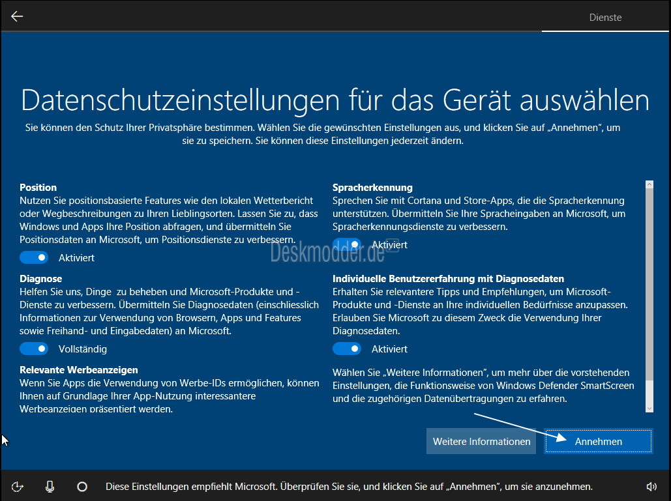Click the Diagnose heading

point(40,279)
